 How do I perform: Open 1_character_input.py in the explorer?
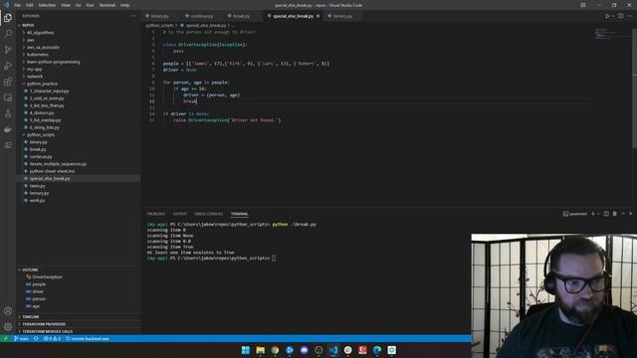pos(49,90)
